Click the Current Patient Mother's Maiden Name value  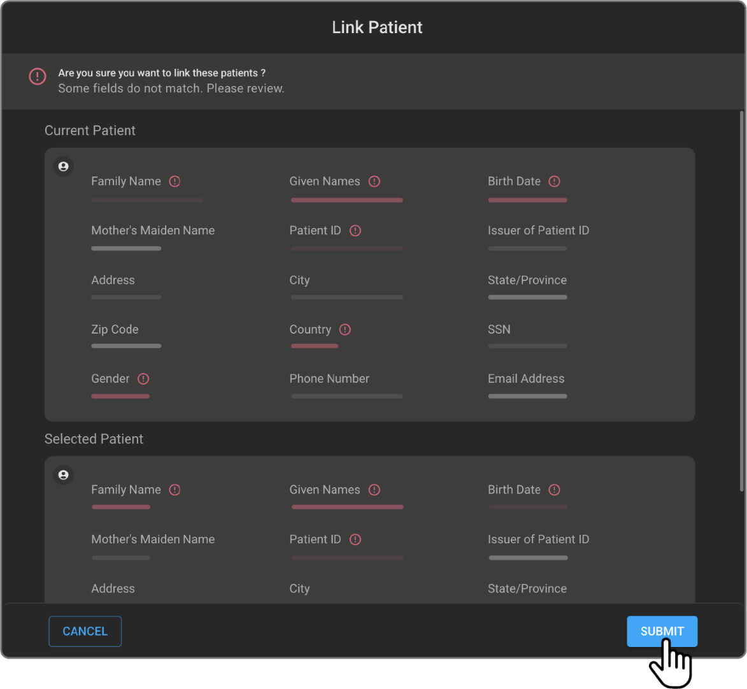[126, 248]
